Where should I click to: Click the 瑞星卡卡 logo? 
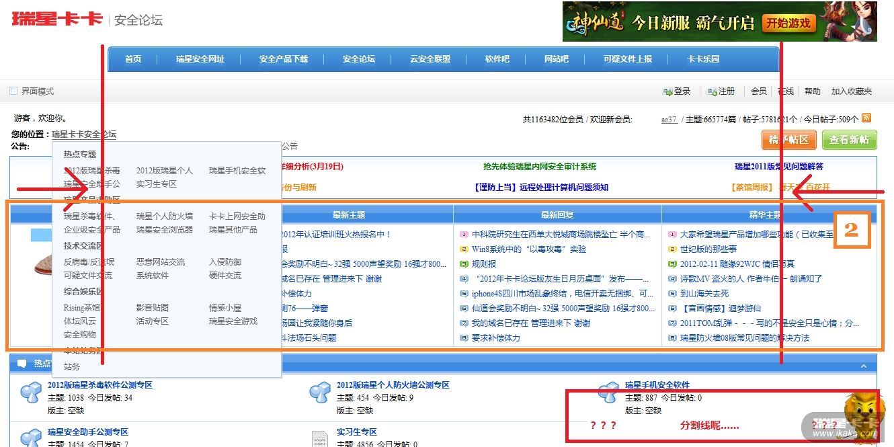pos(57,18)
